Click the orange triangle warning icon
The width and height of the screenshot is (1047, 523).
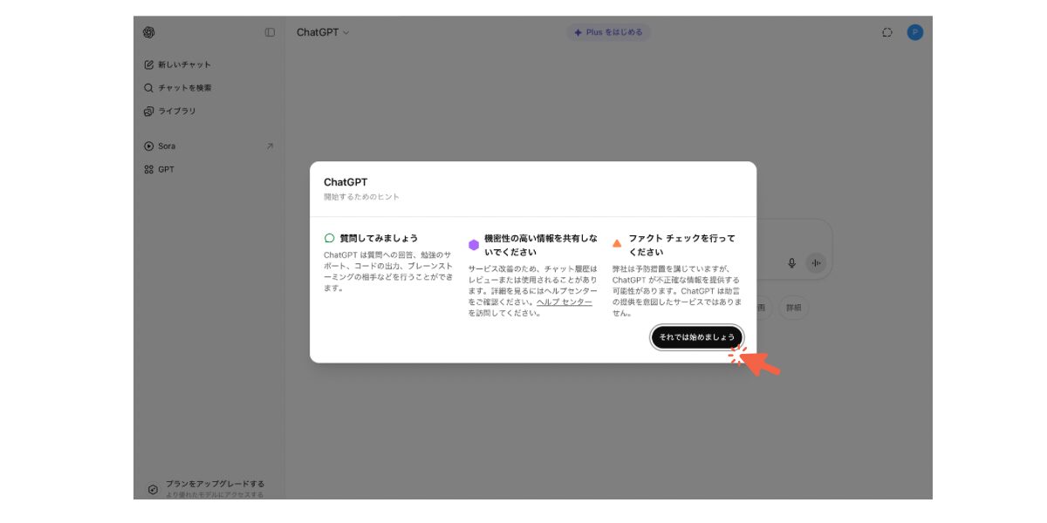[x=617, y=244]
